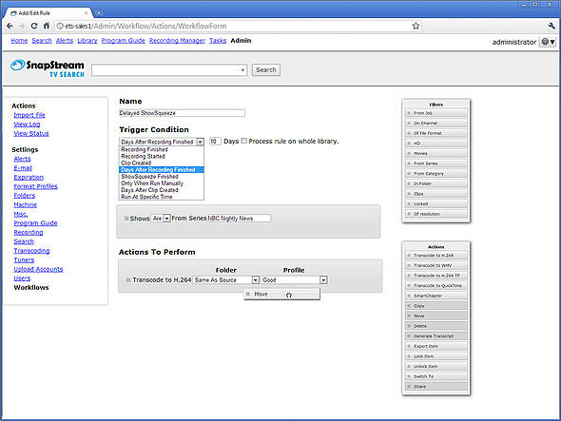Go to the browser home icon
The height and width of the screenshot is (421, 561).
point(47,26)
